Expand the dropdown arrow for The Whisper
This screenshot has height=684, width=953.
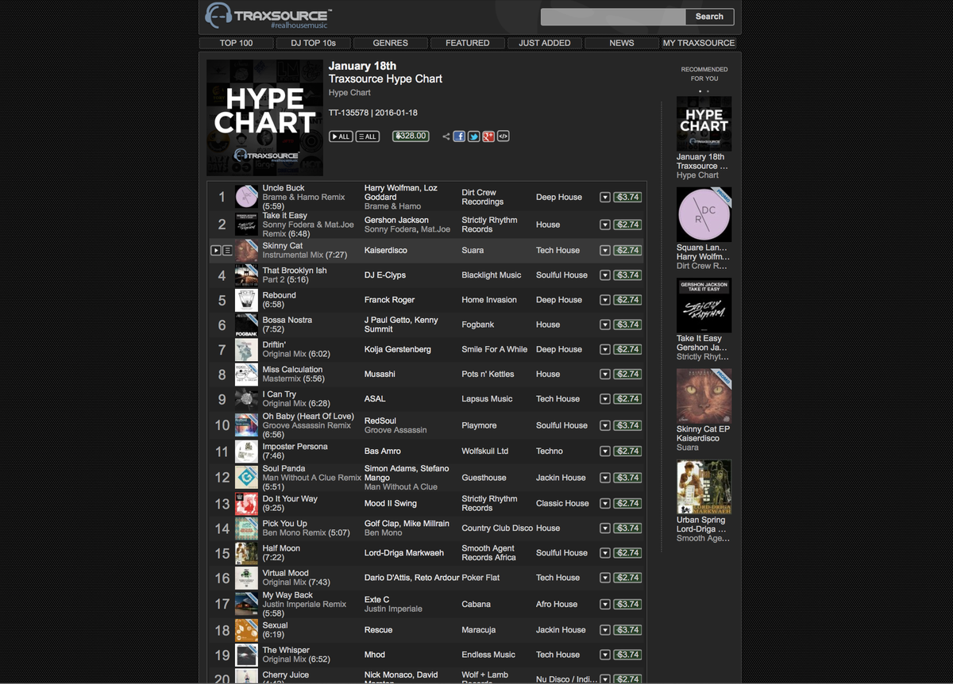coord(604,655)
